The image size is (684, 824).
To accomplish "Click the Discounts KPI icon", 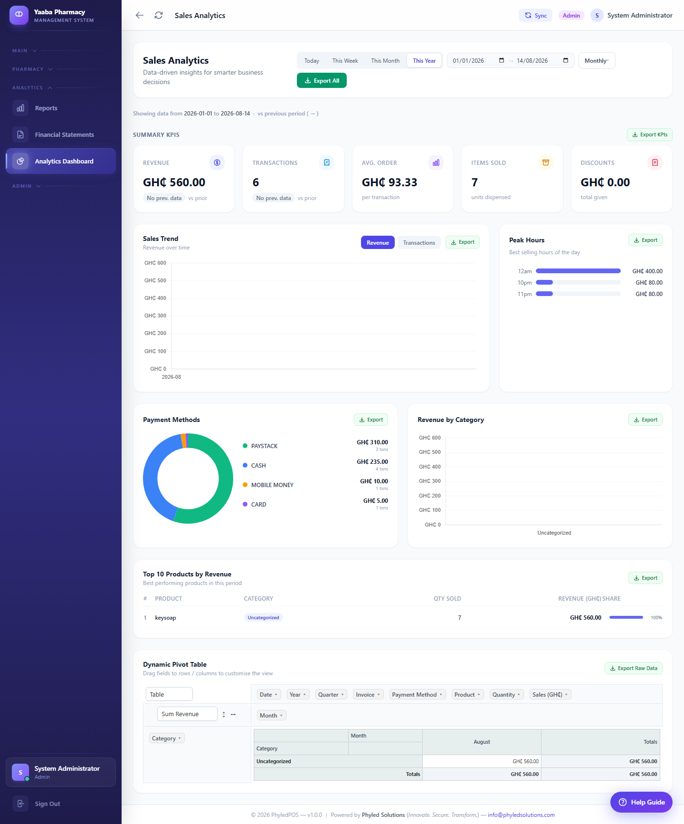I will [655, 163].
